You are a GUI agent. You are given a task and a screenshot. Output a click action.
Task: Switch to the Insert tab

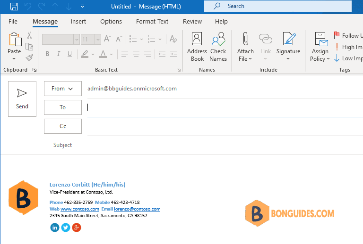click(78, 22)
